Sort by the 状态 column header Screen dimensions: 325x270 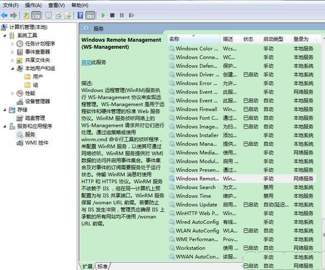click(250, 39)
